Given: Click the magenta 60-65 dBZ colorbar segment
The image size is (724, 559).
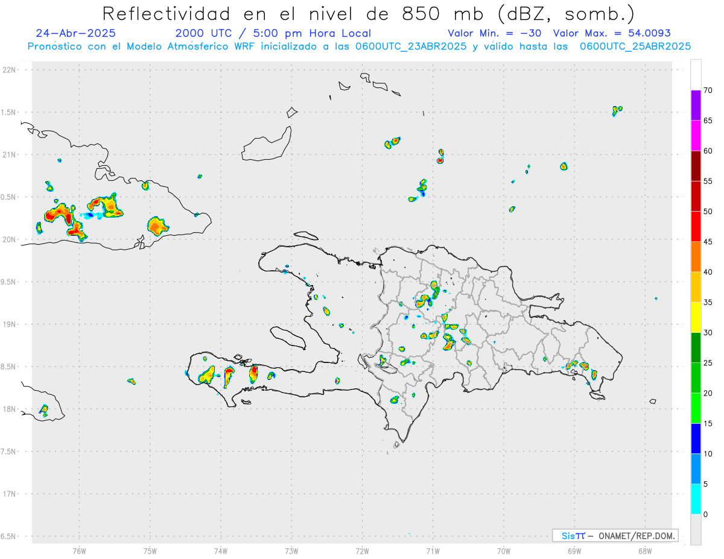Looking at the screenshot, I should pos(696,136).
